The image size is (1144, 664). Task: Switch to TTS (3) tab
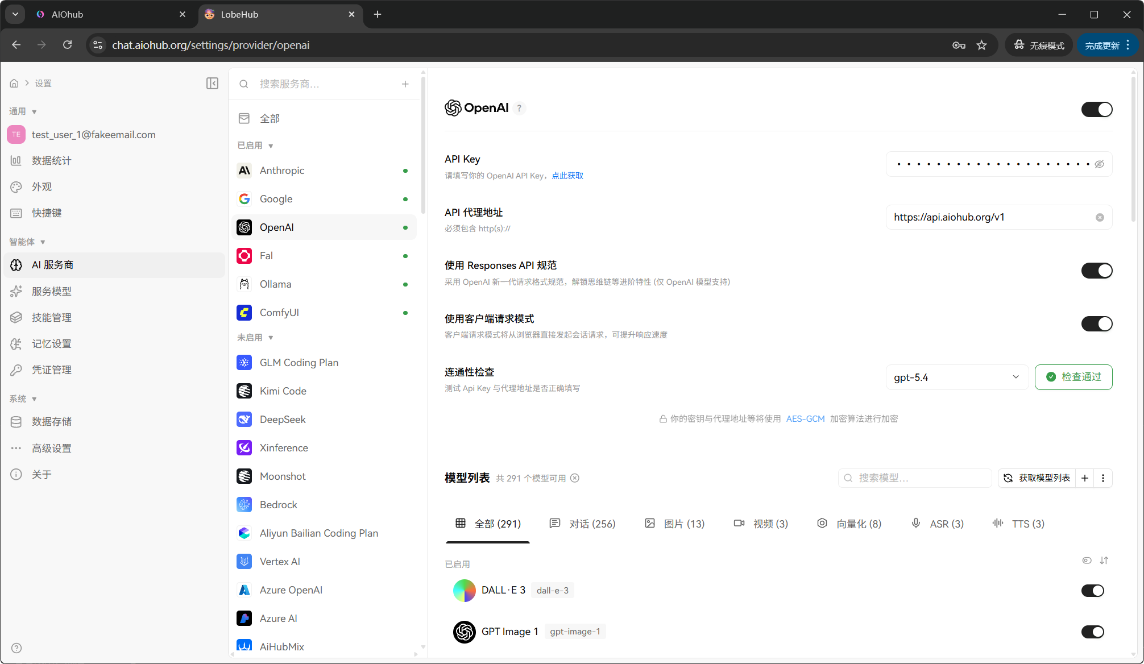pyautogui.click(x=1018, y=524)
